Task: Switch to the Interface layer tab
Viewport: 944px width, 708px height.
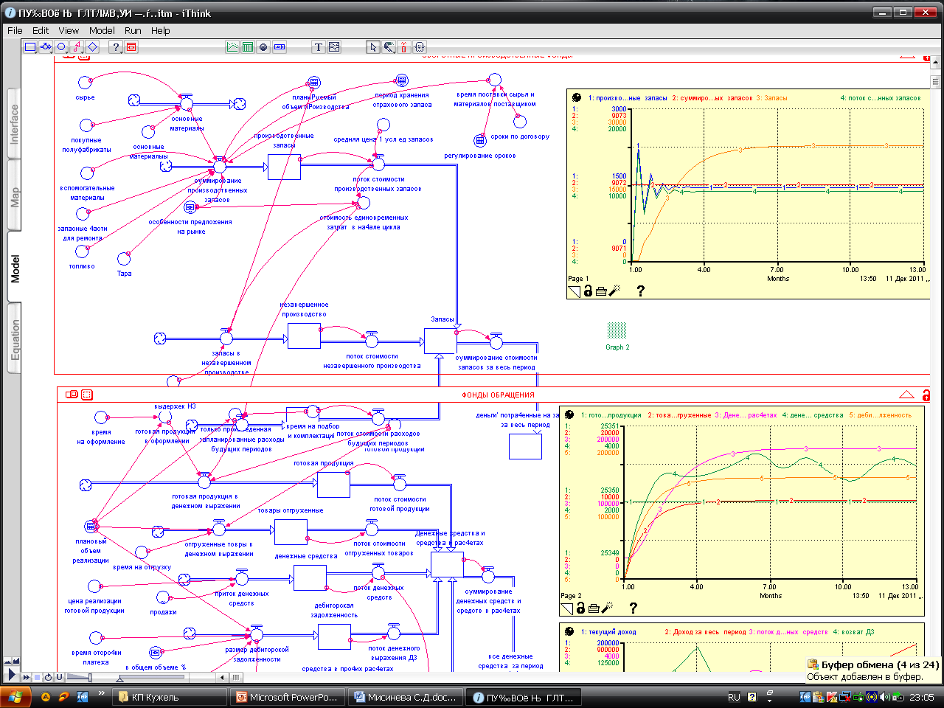Action: click(x=14, y=123)
